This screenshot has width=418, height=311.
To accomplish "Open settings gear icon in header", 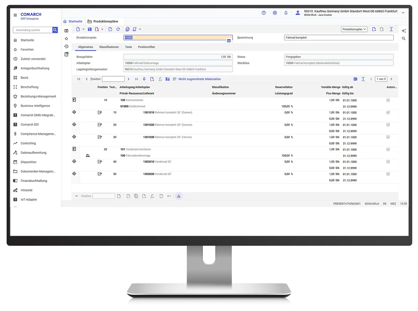I will point(275,13).
